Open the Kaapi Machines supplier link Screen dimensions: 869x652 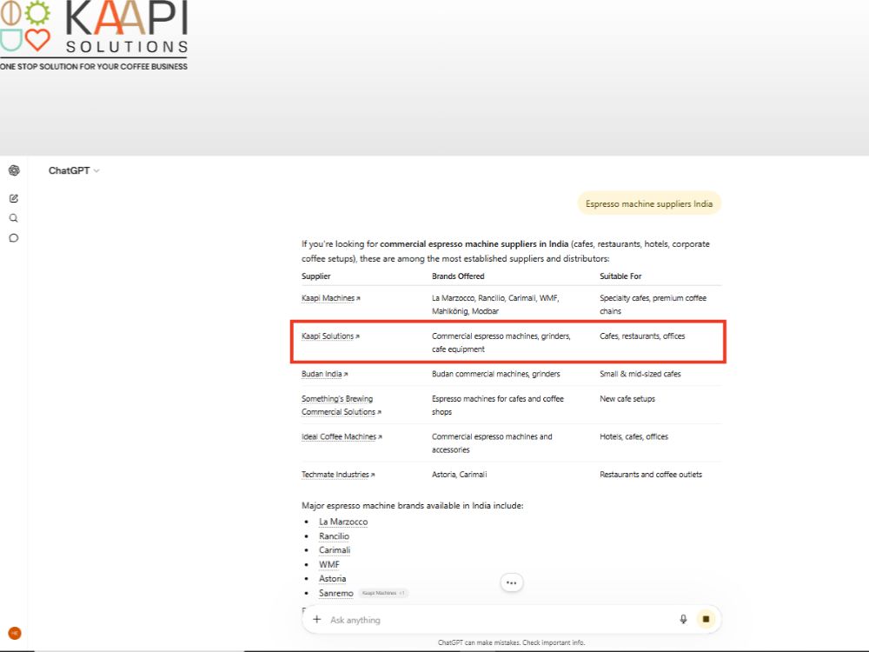pos(331,298)
